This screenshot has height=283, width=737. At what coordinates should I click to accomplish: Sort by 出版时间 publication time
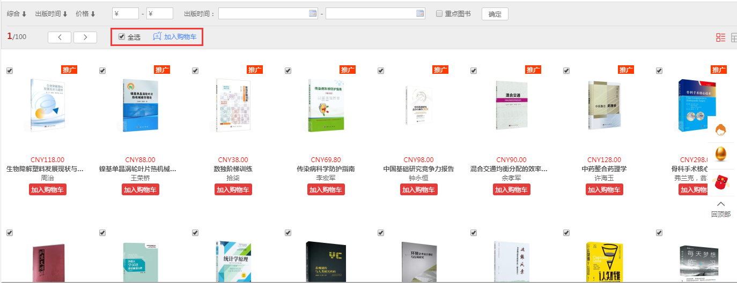click(x=51, y=13)
